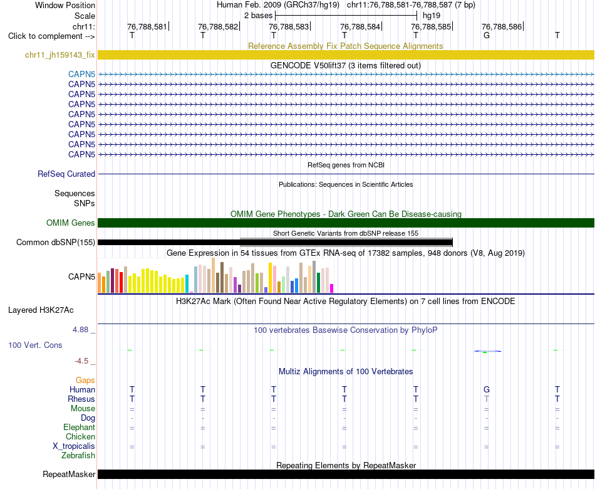Click the blue PhyloP mark under base G

coord(487,351)
